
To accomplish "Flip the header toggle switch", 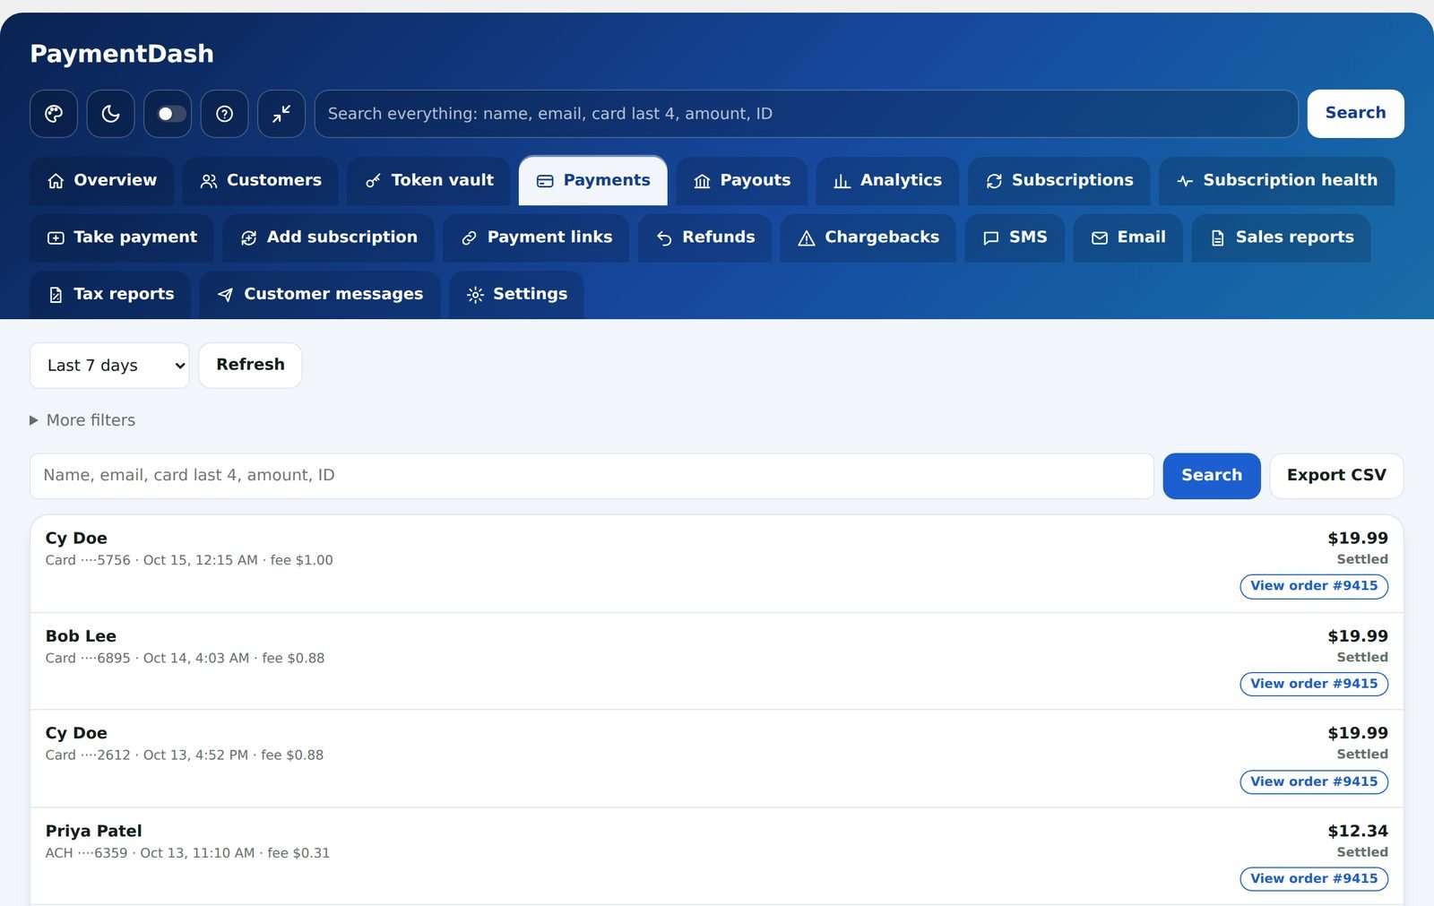I will [168, 114].
